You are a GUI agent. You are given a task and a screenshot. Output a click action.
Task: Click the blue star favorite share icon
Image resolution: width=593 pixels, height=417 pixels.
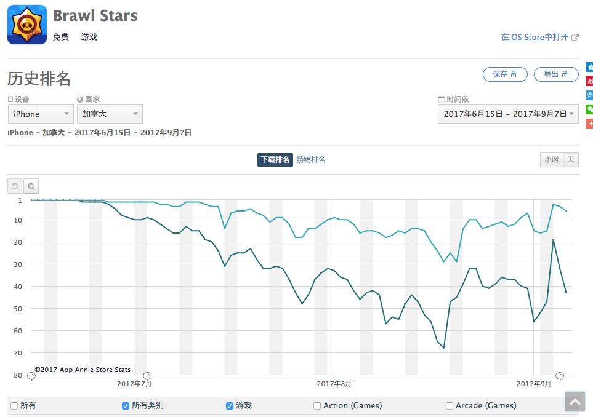point(589,67)
